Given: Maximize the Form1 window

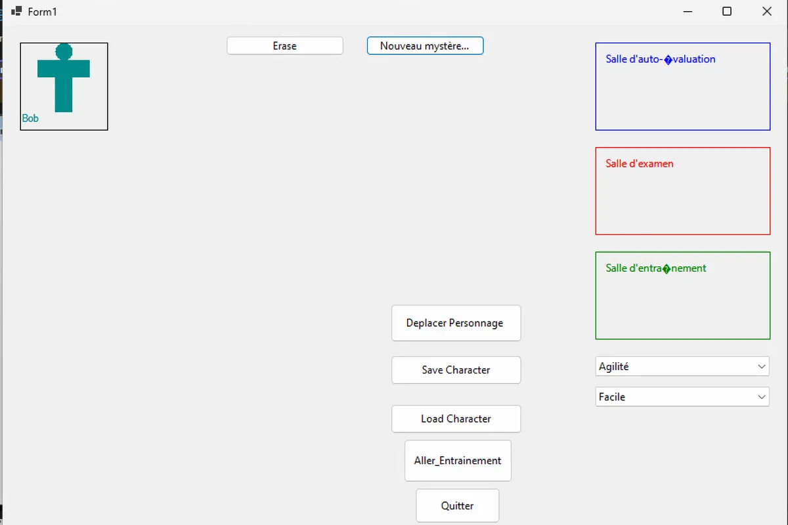Looking at the screenshot, I should click(727, 11).
